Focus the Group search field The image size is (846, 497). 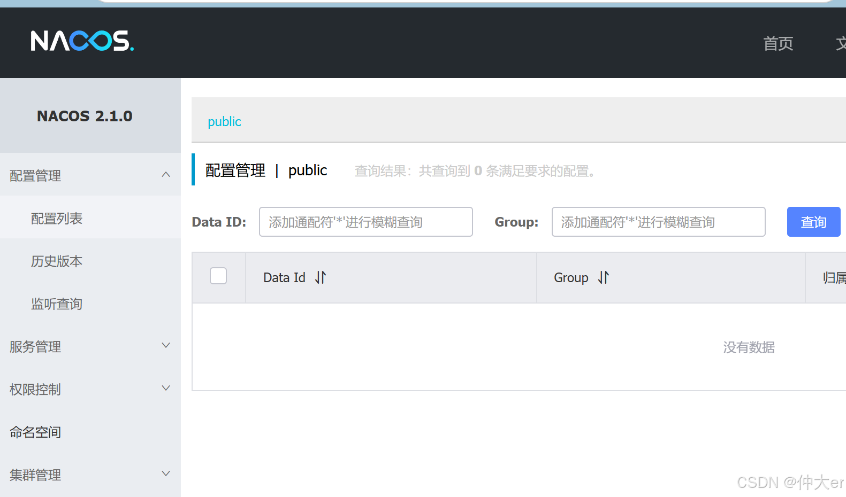tap(659, 222)
